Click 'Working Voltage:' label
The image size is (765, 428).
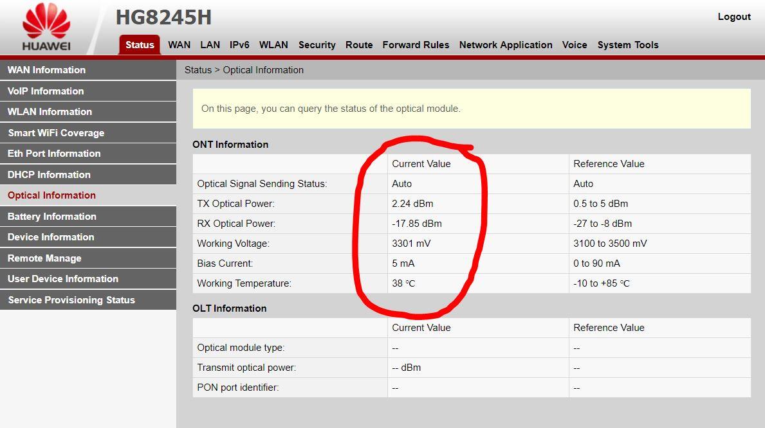click(x=233, y=244)
